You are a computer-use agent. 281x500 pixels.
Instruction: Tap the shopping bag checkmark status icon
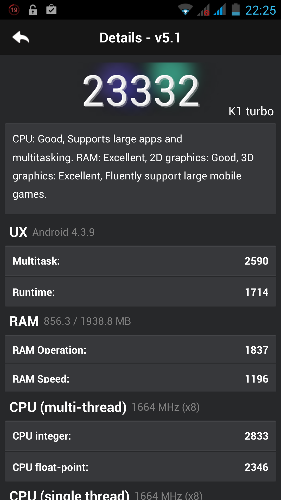click(x=51, y=10)
